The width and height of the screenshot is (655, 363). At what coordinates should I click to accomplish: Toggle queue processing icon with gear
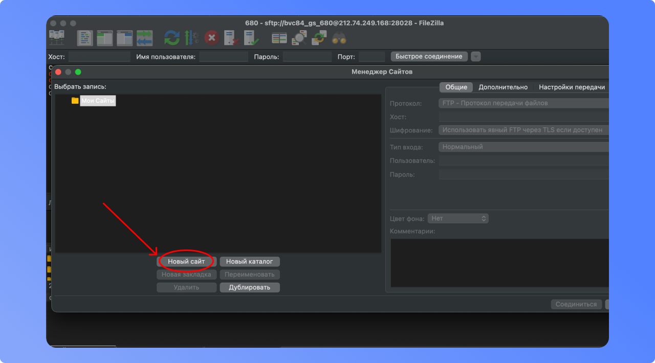(191, 38)
